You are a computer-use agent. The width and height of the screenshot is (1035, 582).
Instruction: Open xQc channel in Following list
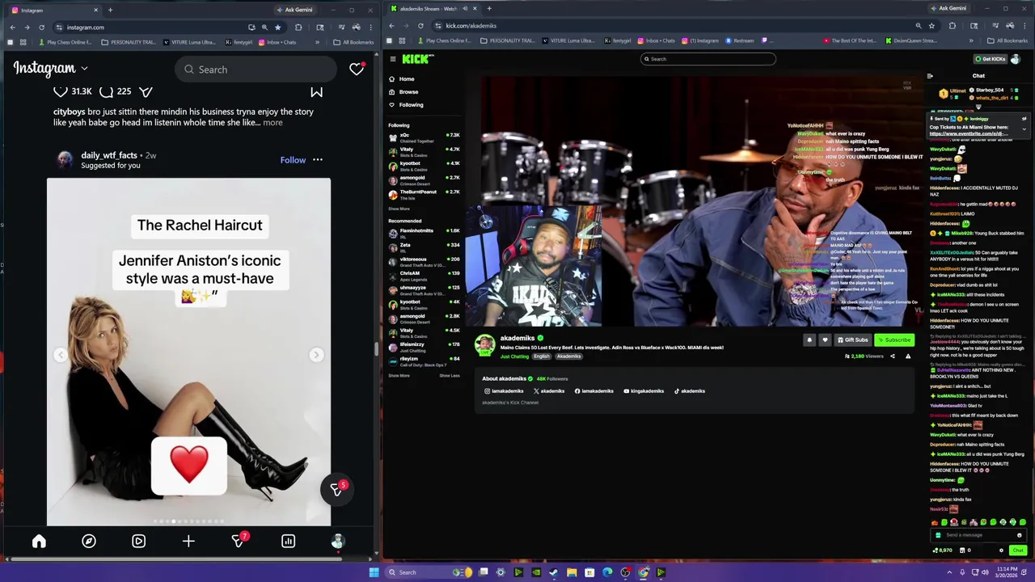pyautogui.click(x=424, y=137)
